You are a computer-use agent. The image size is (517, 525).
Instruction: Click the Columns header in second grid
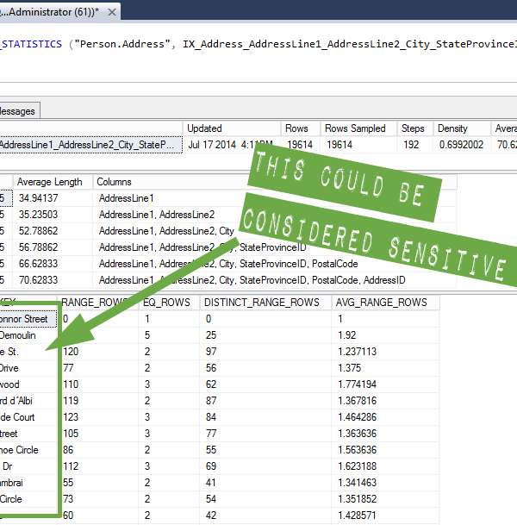click(114, 182)
